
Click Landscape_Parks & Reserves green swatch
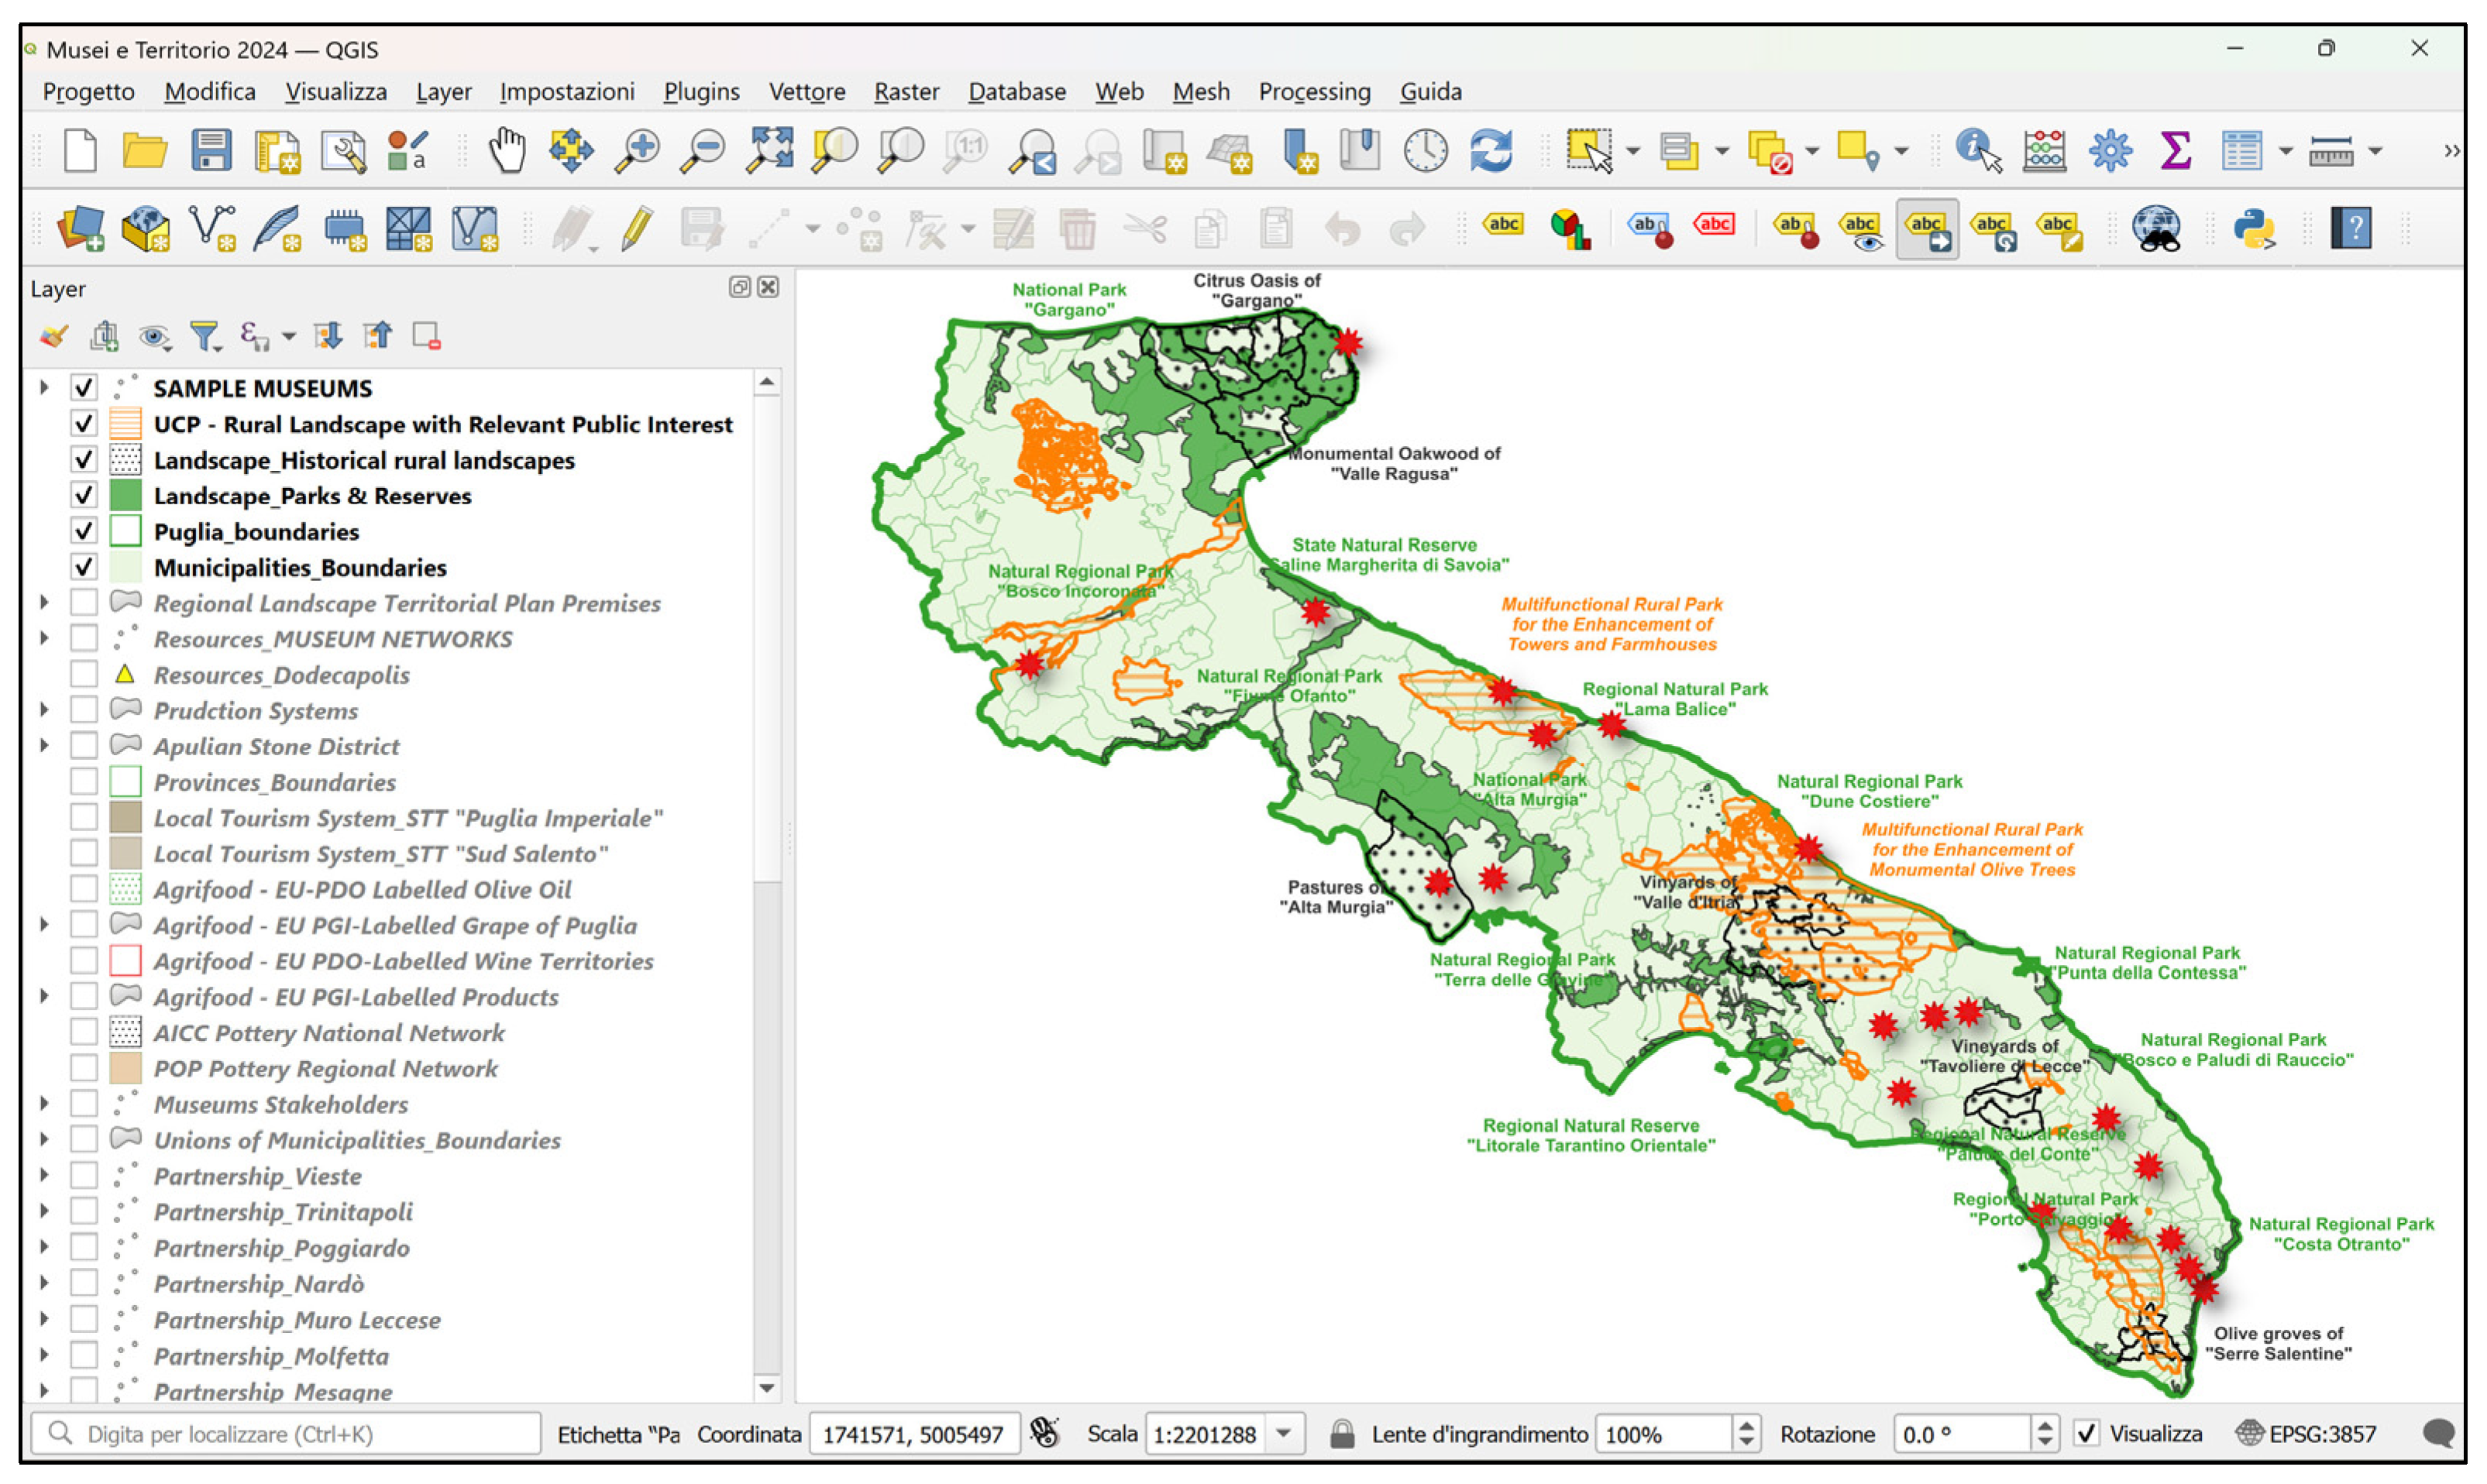[125, 496]
